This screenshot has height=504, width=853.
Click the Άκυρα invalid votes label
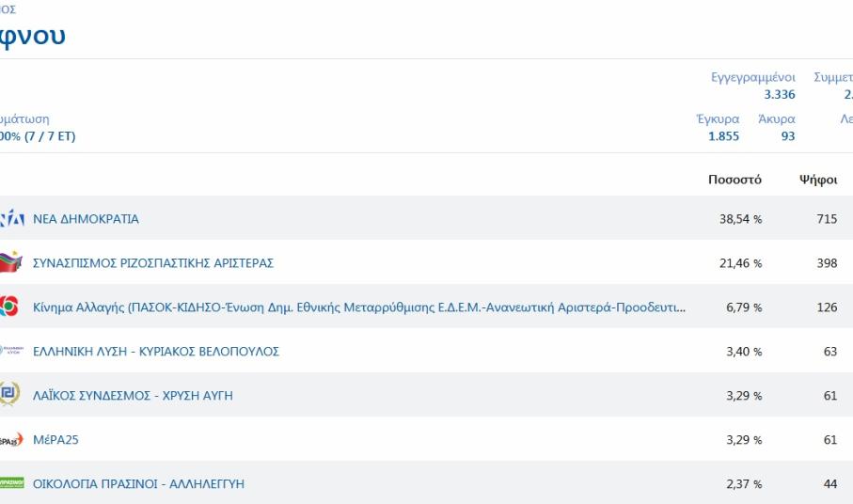click(775, 119)
